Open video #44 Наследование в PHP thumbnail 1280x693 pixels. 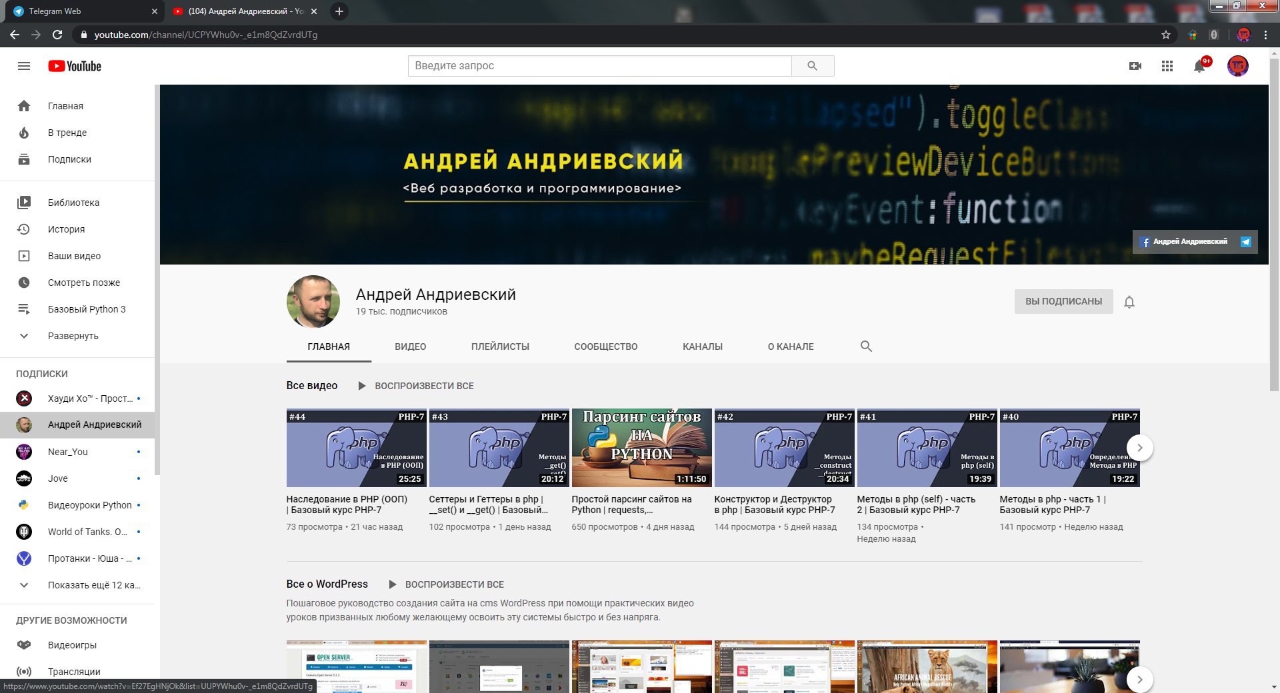[x=357, y=448]
